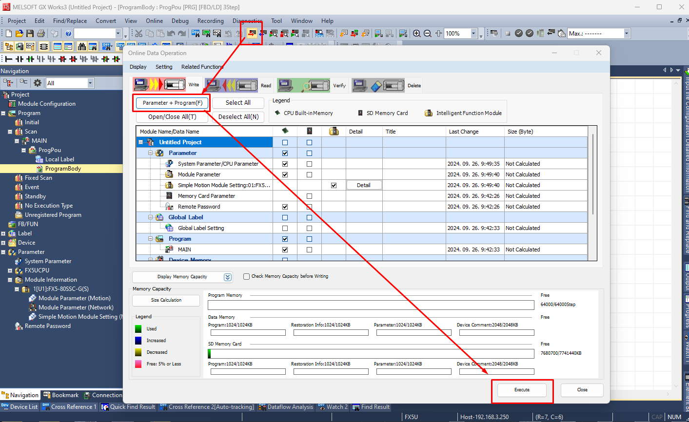Viewport: 689px width, 422px height.
Task: Click the New project icon
Action: (9, 33)
